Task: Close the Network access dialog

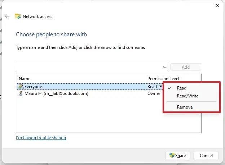Action: [x=217, y=5]
